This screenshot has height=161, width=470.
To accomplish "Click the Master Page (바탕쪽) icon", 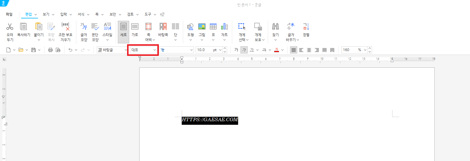I will (x=163, y=27).
